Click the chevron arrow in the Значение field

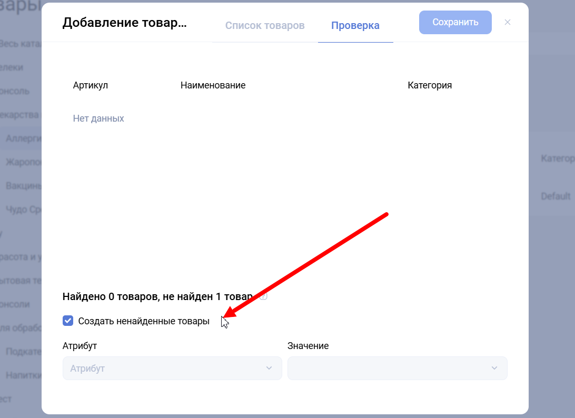pyautogui.click(x=494, y=368)
